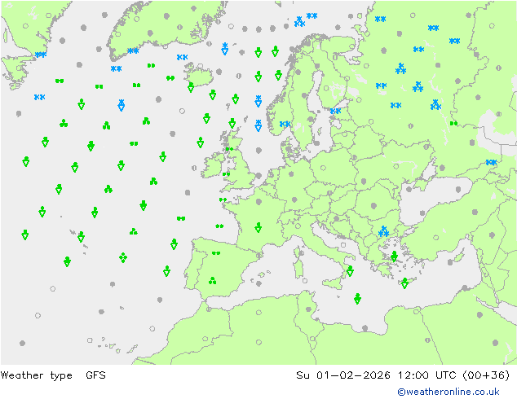517x399 pixels.
Task: Click the date 'Su 01-02-2026'
Action: pyautogui.click(x=343, y=375)
